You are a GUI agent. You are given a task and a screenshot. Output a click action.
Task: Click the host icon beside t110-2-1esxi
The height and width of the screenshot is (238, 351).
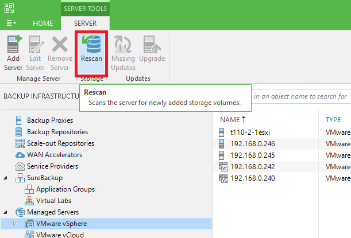click(x=221, y=132)
